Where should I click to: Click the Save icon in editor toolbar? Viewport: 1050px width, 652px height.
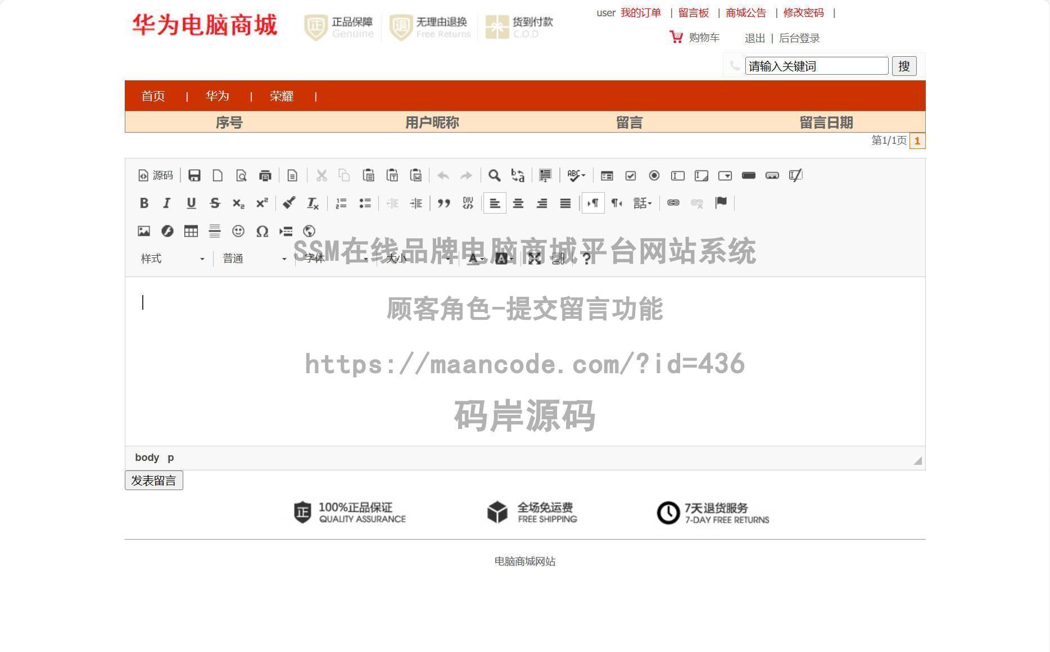coord(194,175)
